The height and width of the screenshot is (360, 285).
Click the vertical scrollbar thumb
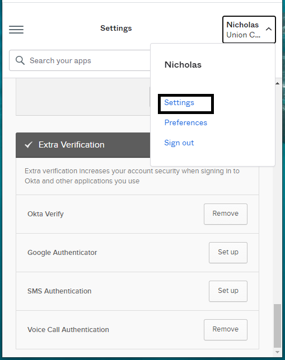[x=277, y=326]
